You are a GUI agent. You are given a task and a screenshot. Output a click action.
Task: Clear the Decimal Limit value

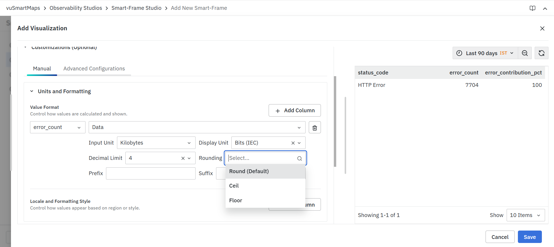point(183,158)
